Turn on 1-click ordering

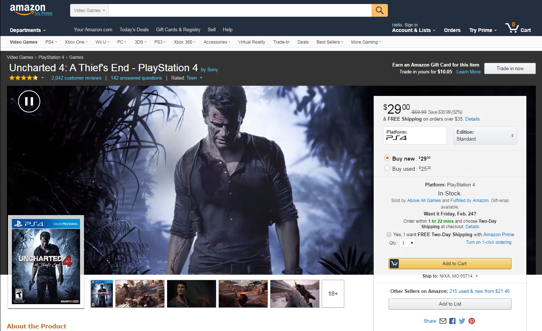point(489,242)
